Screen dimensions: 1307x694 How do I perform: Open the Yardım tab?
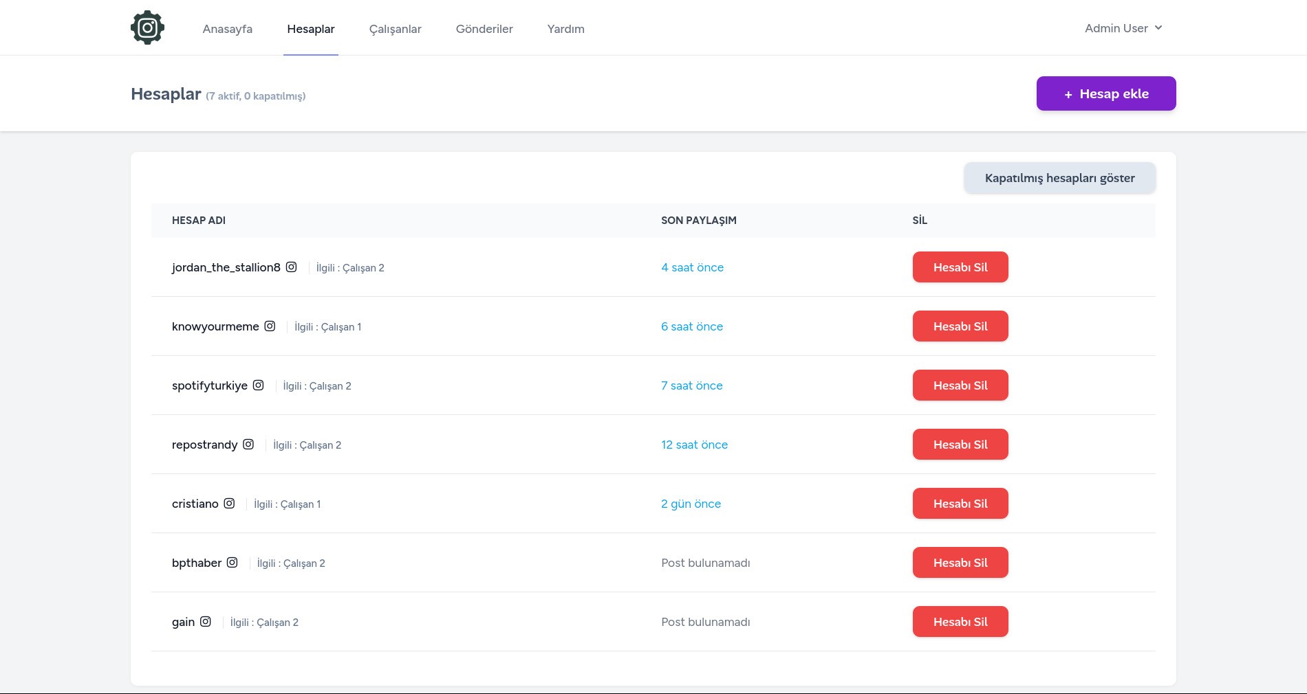point(566,29)
